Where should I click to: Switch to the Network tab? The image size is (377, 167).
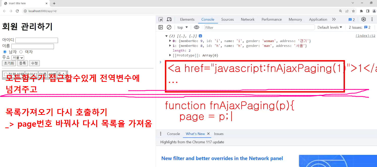tap(248, 19)
